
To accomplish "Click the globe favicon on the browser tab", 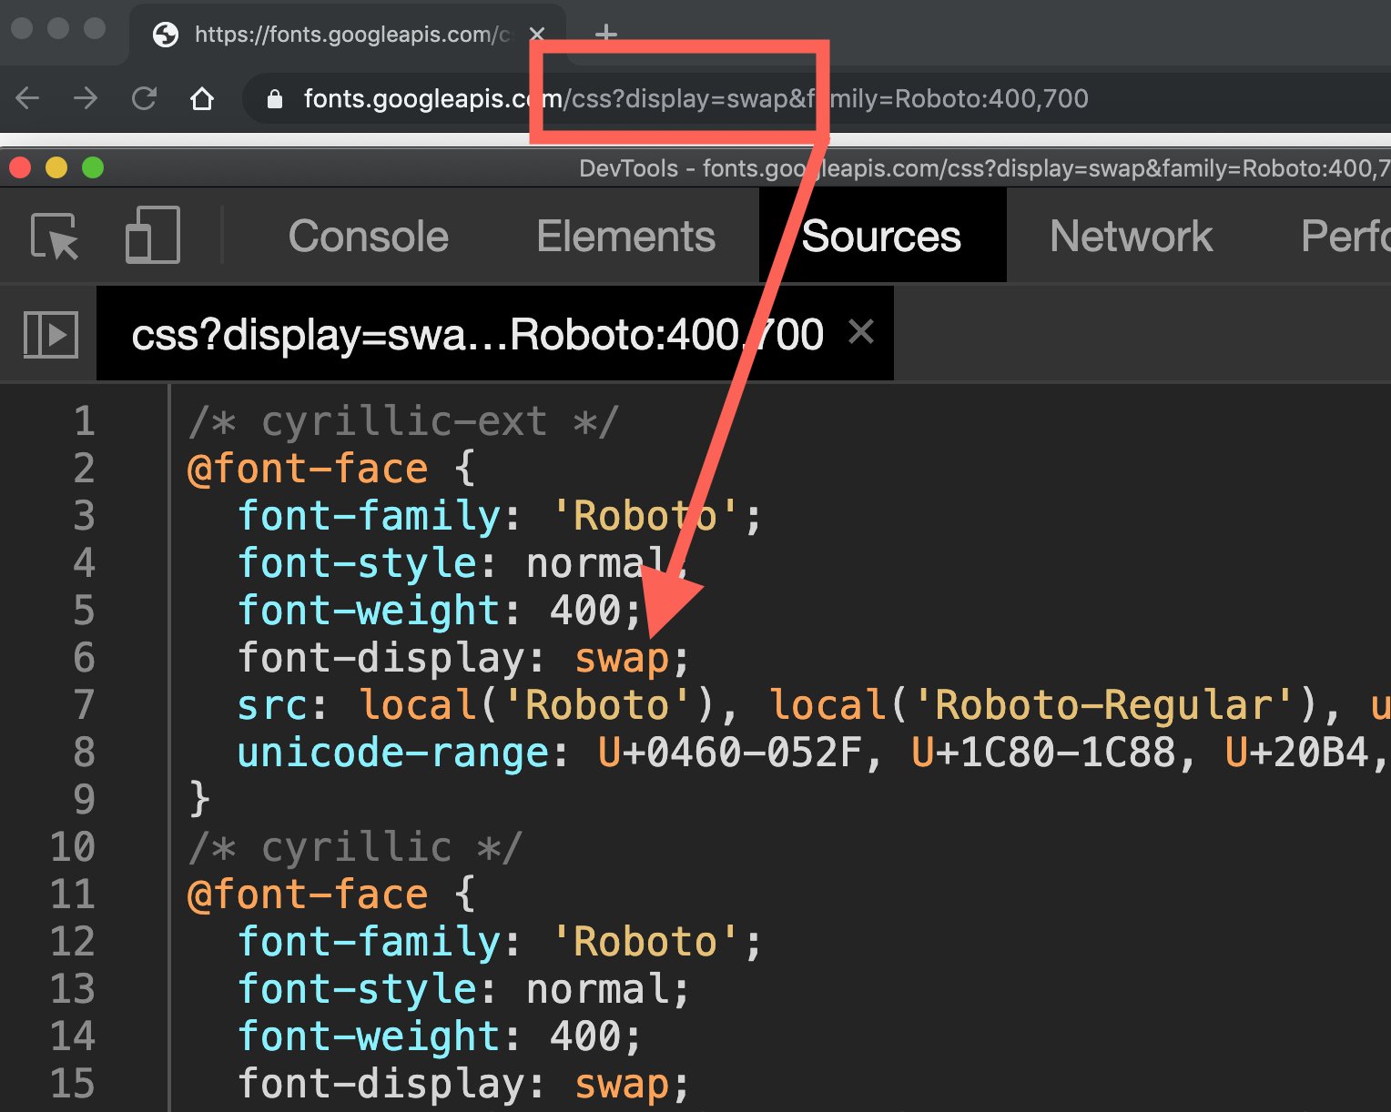I will 166,35.
